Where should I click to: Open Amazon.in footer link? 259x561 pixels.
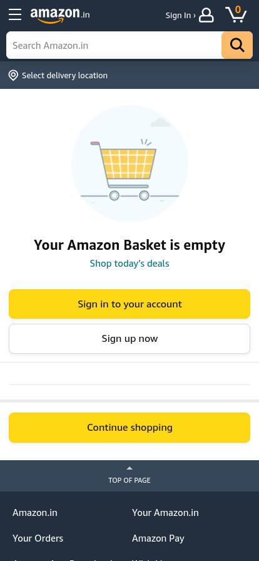click(x=35, y=513)
